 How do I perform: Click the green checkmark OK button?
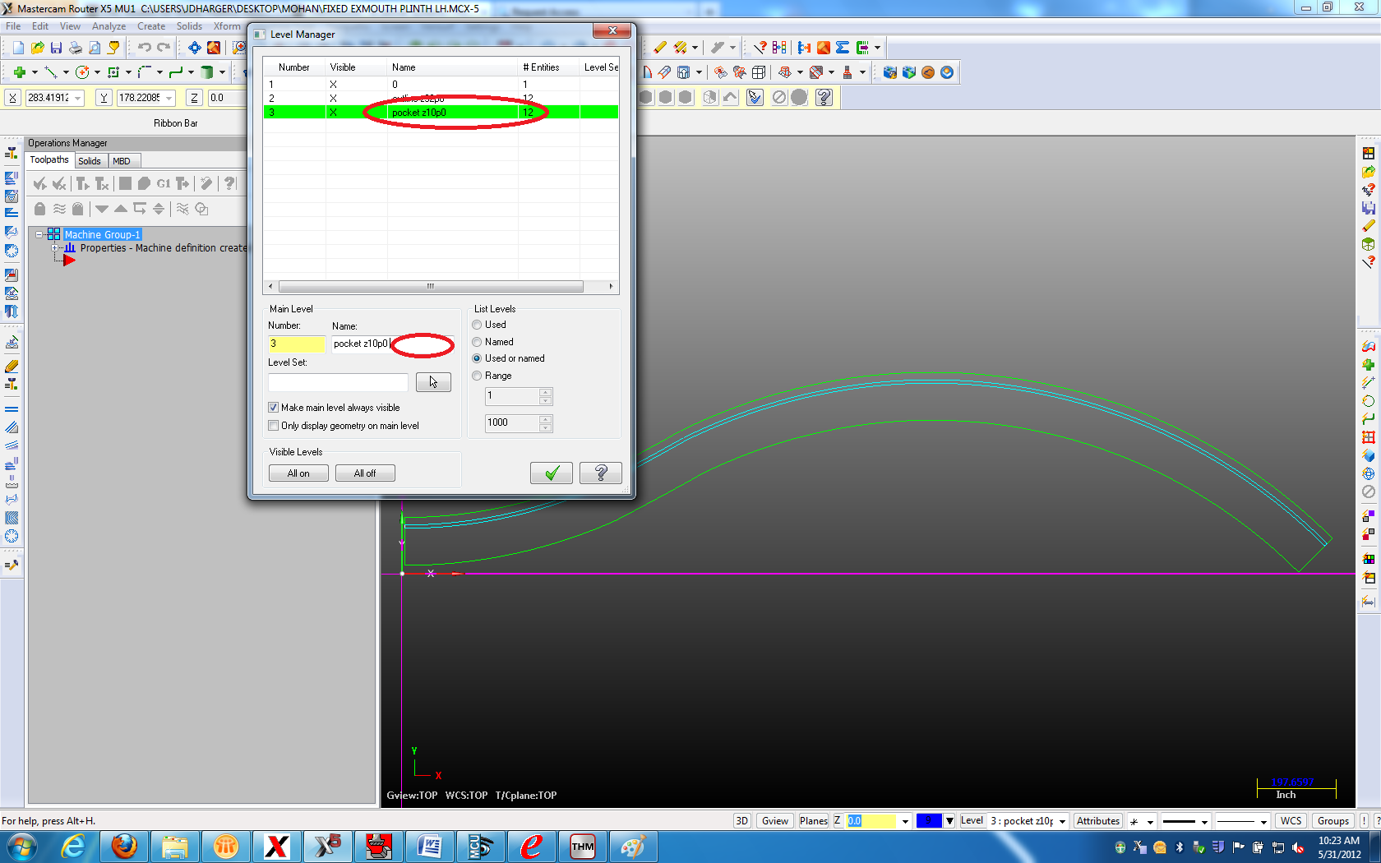[551, 473]
